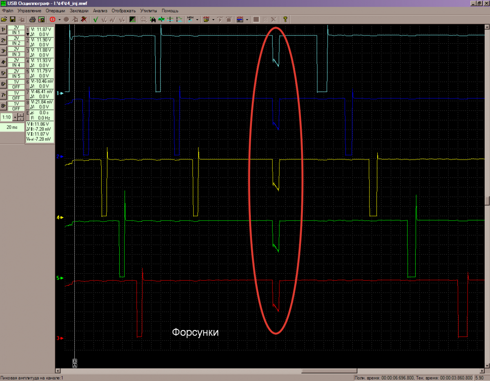This screenshot has width=490, height=381.
Task: Save recording with the floppy disk icon
Action: tap(12, 19)
